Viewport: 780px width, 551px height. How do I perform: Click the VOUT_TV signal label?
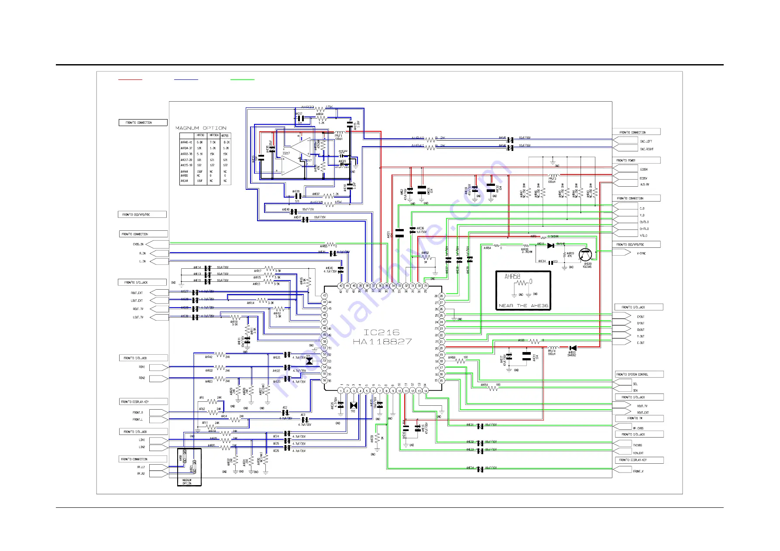642,406
